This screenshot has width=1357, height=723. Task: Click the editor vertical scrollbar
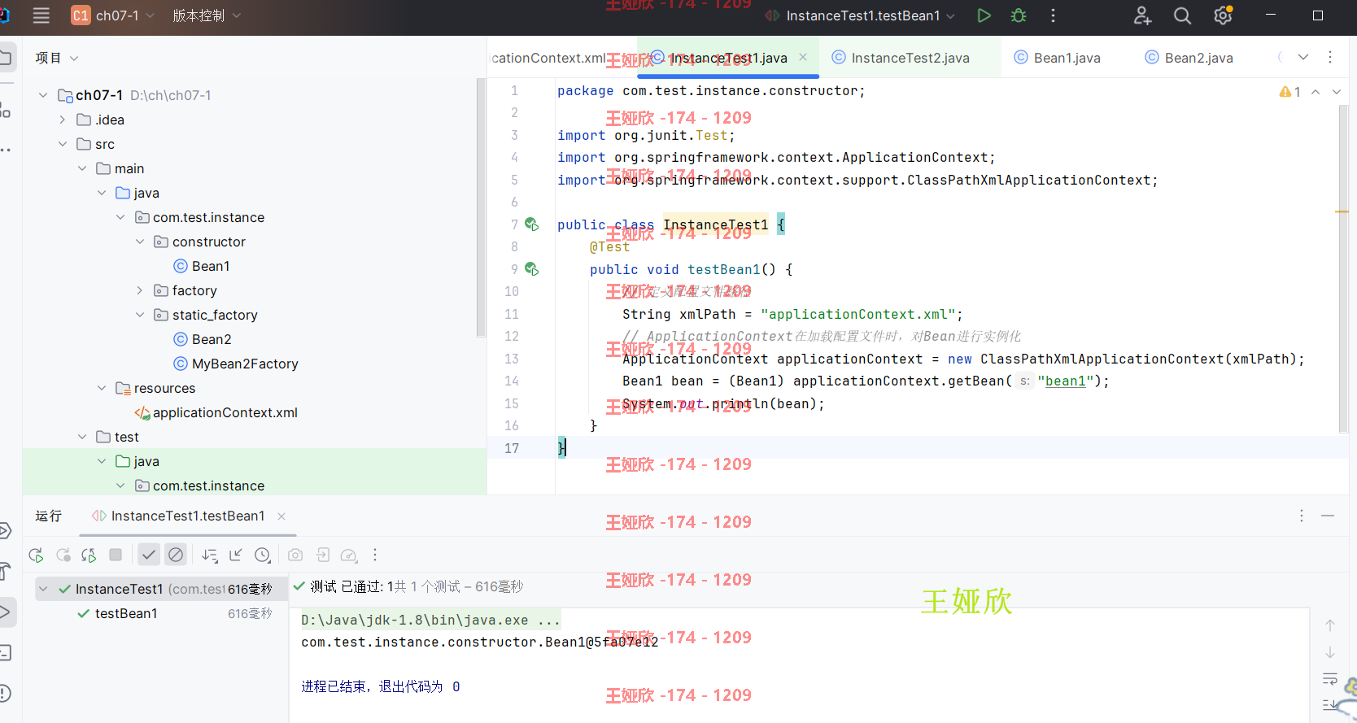coord(1343,268)
